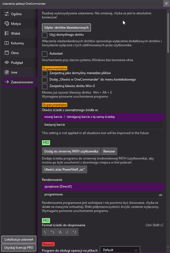This screenshot has width=170, height=253.
Task: Enable the Autostart checkbox
Action: tap(44, 54)
